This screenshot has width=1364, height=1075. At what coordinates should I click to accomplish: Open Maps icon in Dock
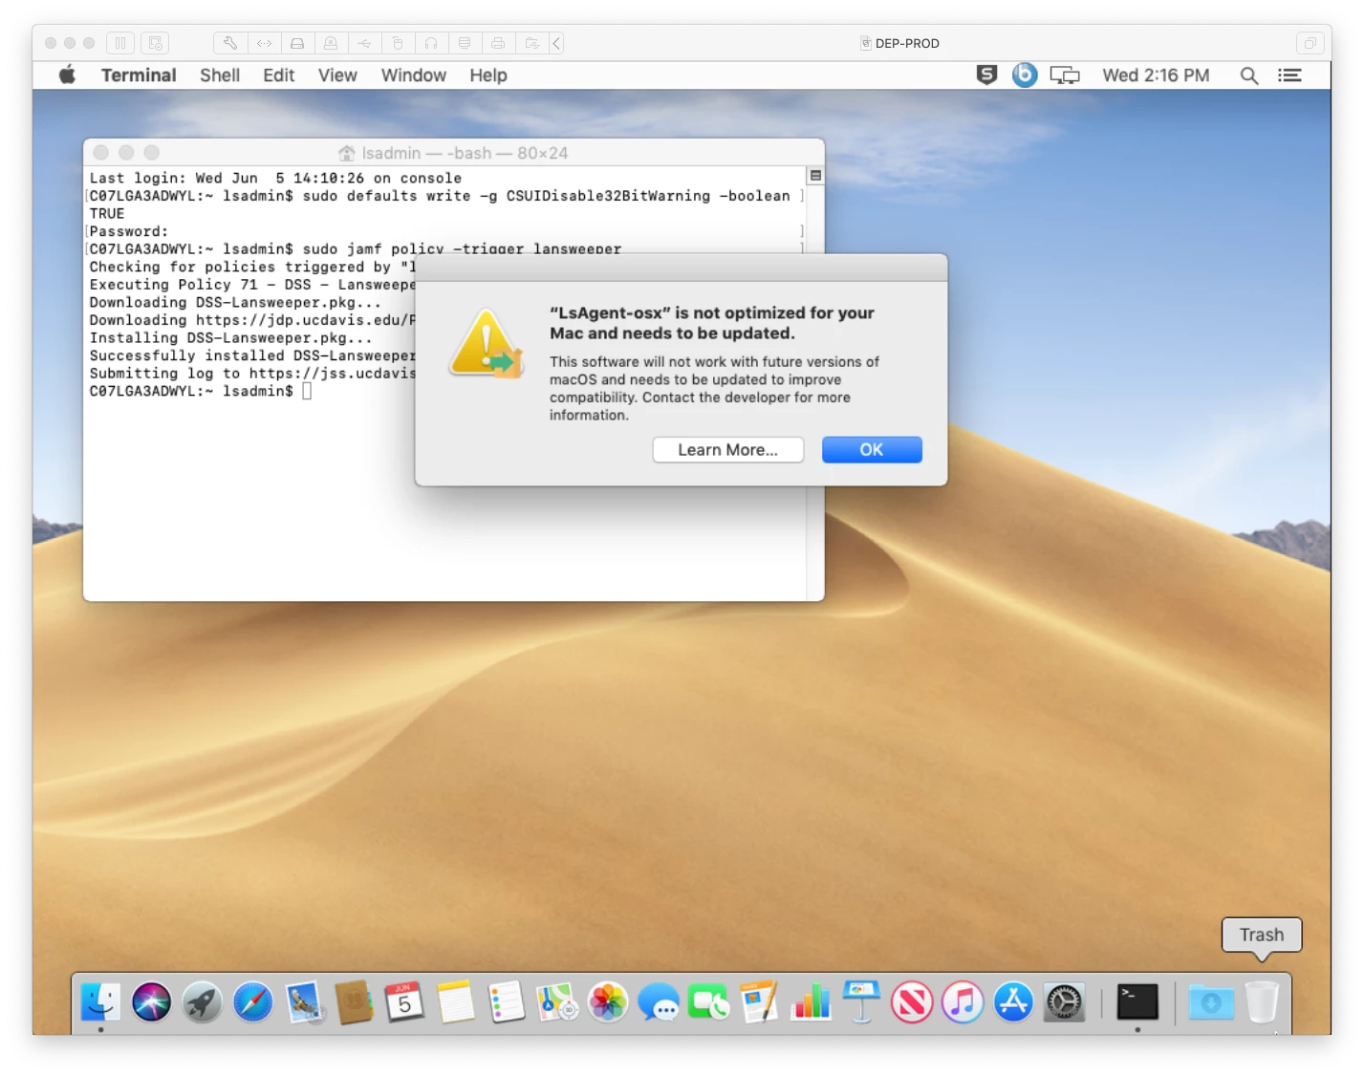[x=557, y=1002]
